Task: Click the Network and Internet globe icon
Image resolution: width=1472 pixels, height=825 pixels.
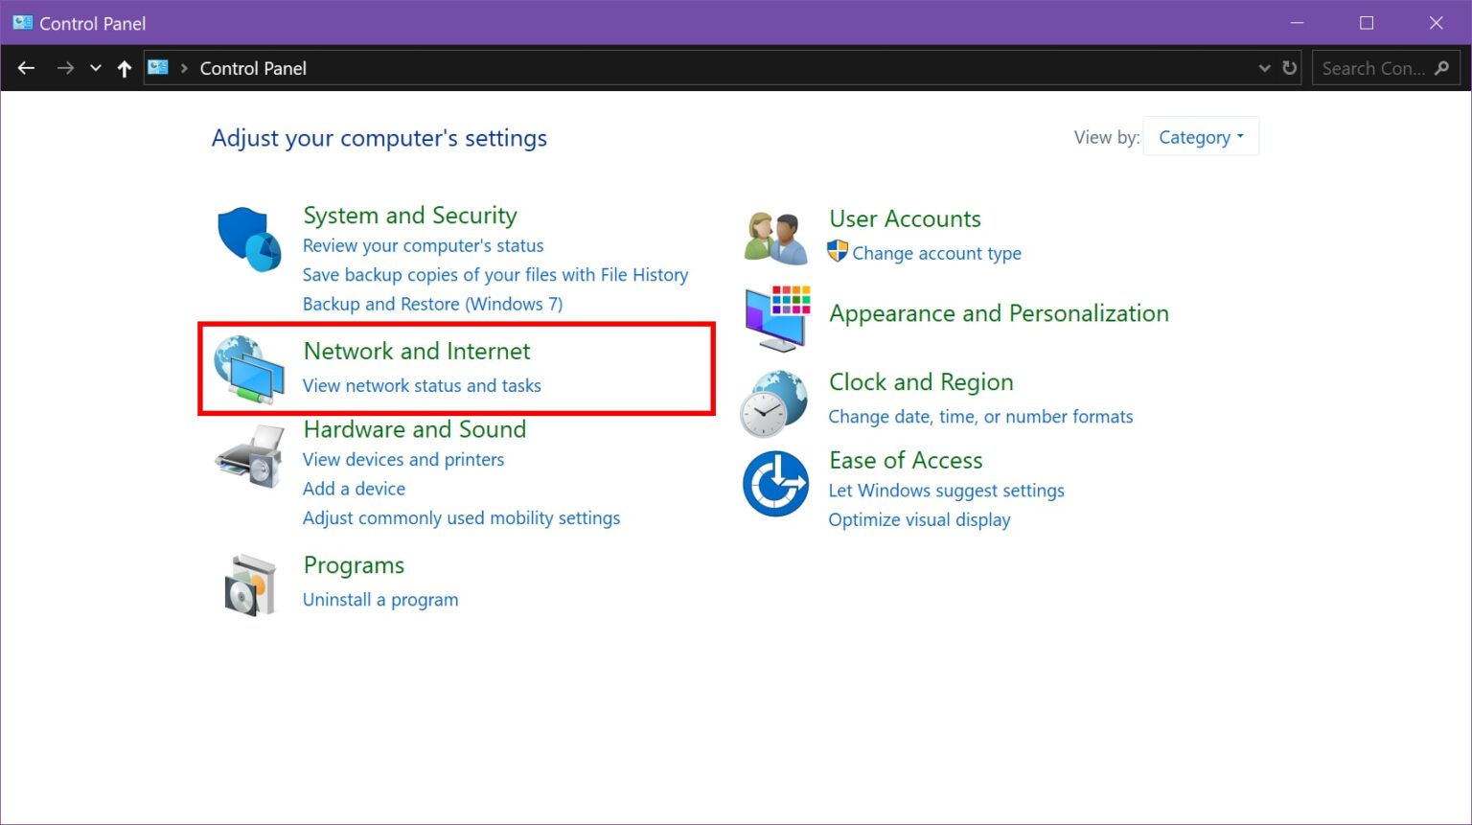Action: [249, 369]
